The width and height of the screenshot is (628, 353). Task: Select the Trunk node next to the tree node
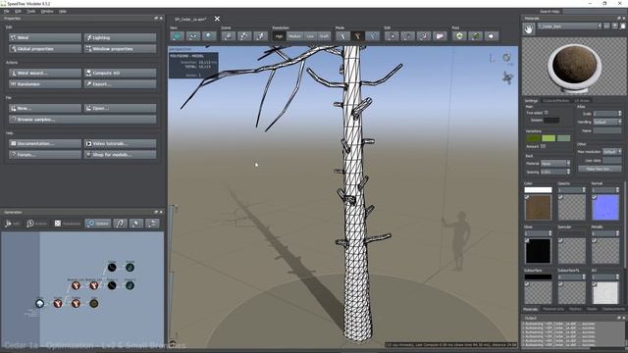point(58,303)
